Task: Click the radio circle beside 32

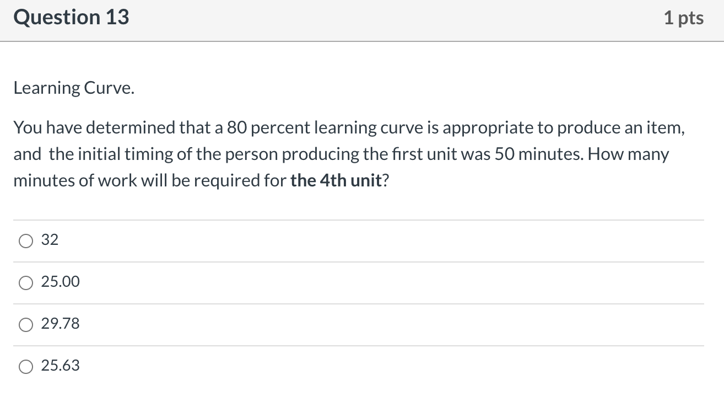Action: pyautogui.click(x=25, y=240)
